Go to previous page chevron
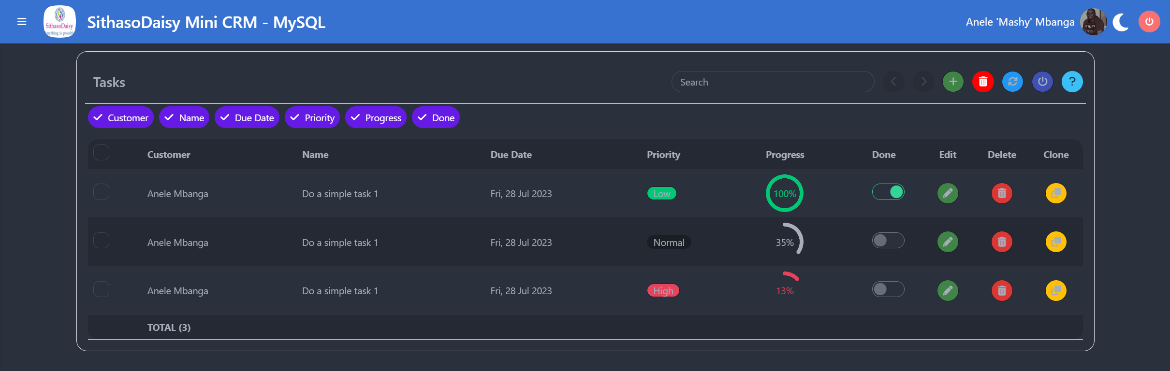Image resolution: width=1170 pixels, height=371 pixels. [x=893, y=82]
